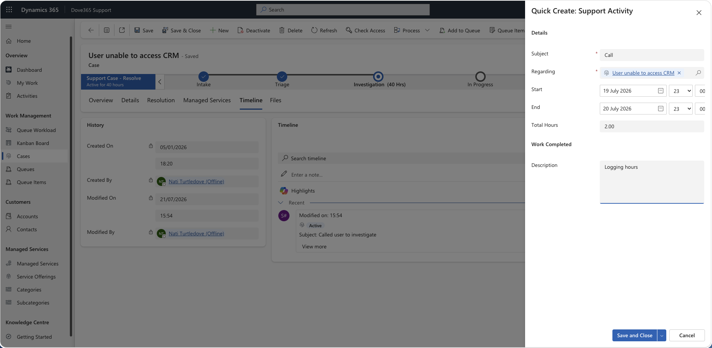Refresh the case form
This screenshot has height=348, width=712.
click(x=324, y=30)
